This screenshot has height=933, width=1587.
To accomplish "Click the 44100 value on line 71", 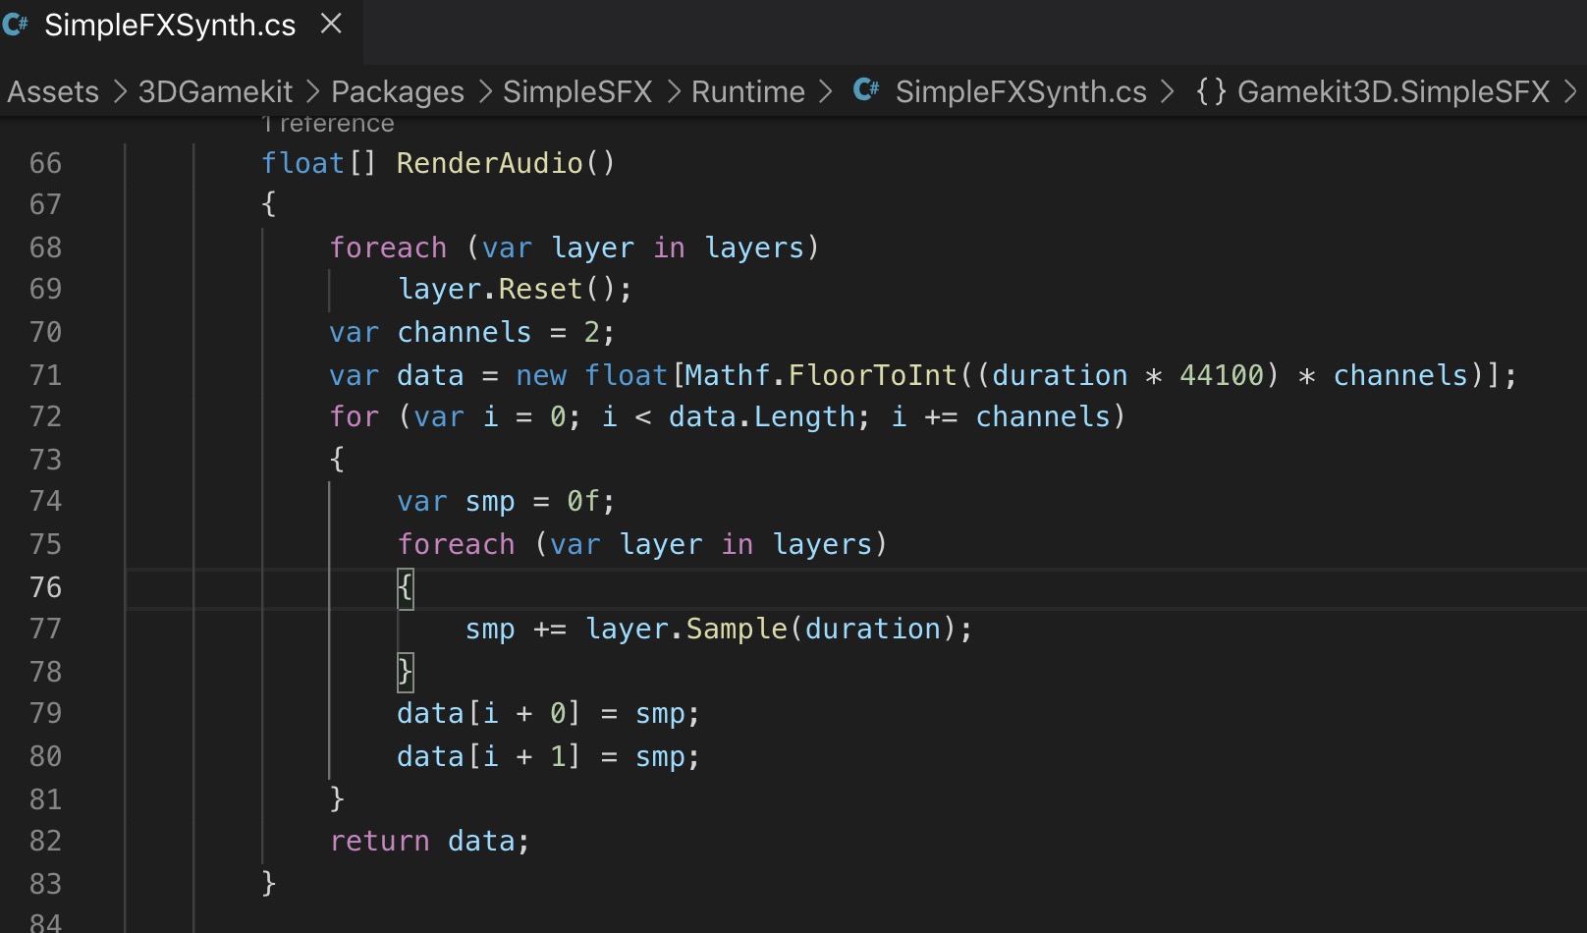I will 1221,374.
